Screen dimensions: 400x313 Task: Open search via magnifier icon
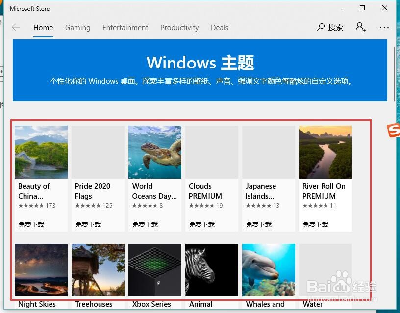pos(321,27)
